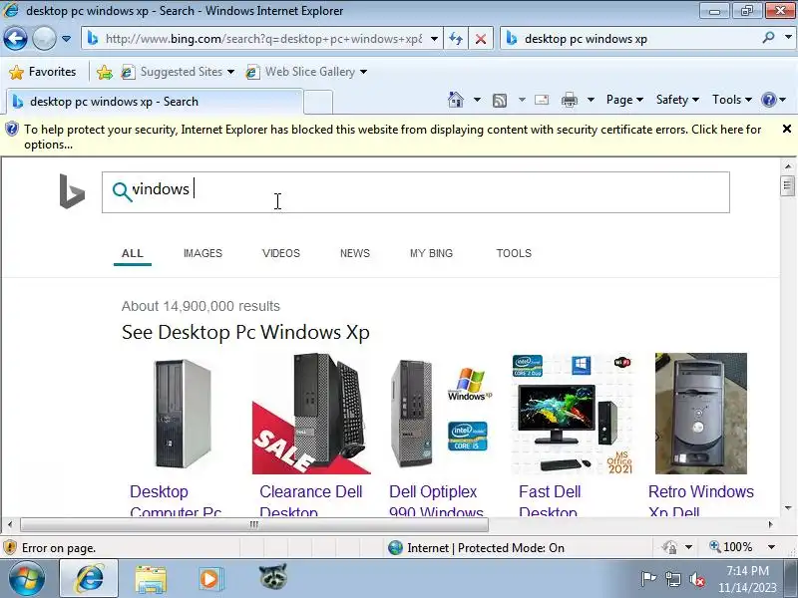Switch to the NEWS tab
The width and height of the screenshot is (798, 598).
pyautogui.click(x=355, y=253)
